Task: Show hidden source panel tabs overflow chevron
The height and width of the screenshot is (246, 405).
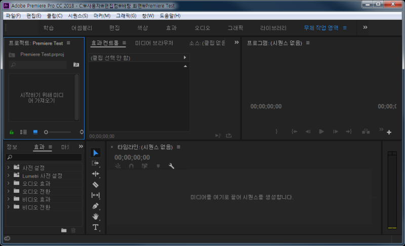Action: (x=236, y=43)
